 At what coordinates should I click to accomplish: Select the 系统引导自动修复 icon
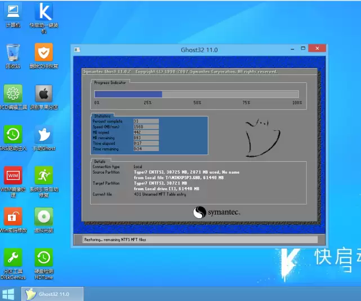pyautogui.click(x=44, y=182)
